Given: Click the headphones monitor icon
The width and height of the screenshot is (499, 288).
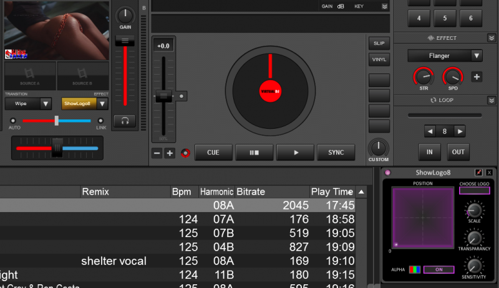Looking at the screenshot, I should click(x=125, y=121).
